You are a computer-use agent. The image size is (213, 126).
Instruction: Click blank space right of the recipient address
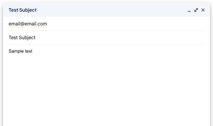[x=125, y=24]
